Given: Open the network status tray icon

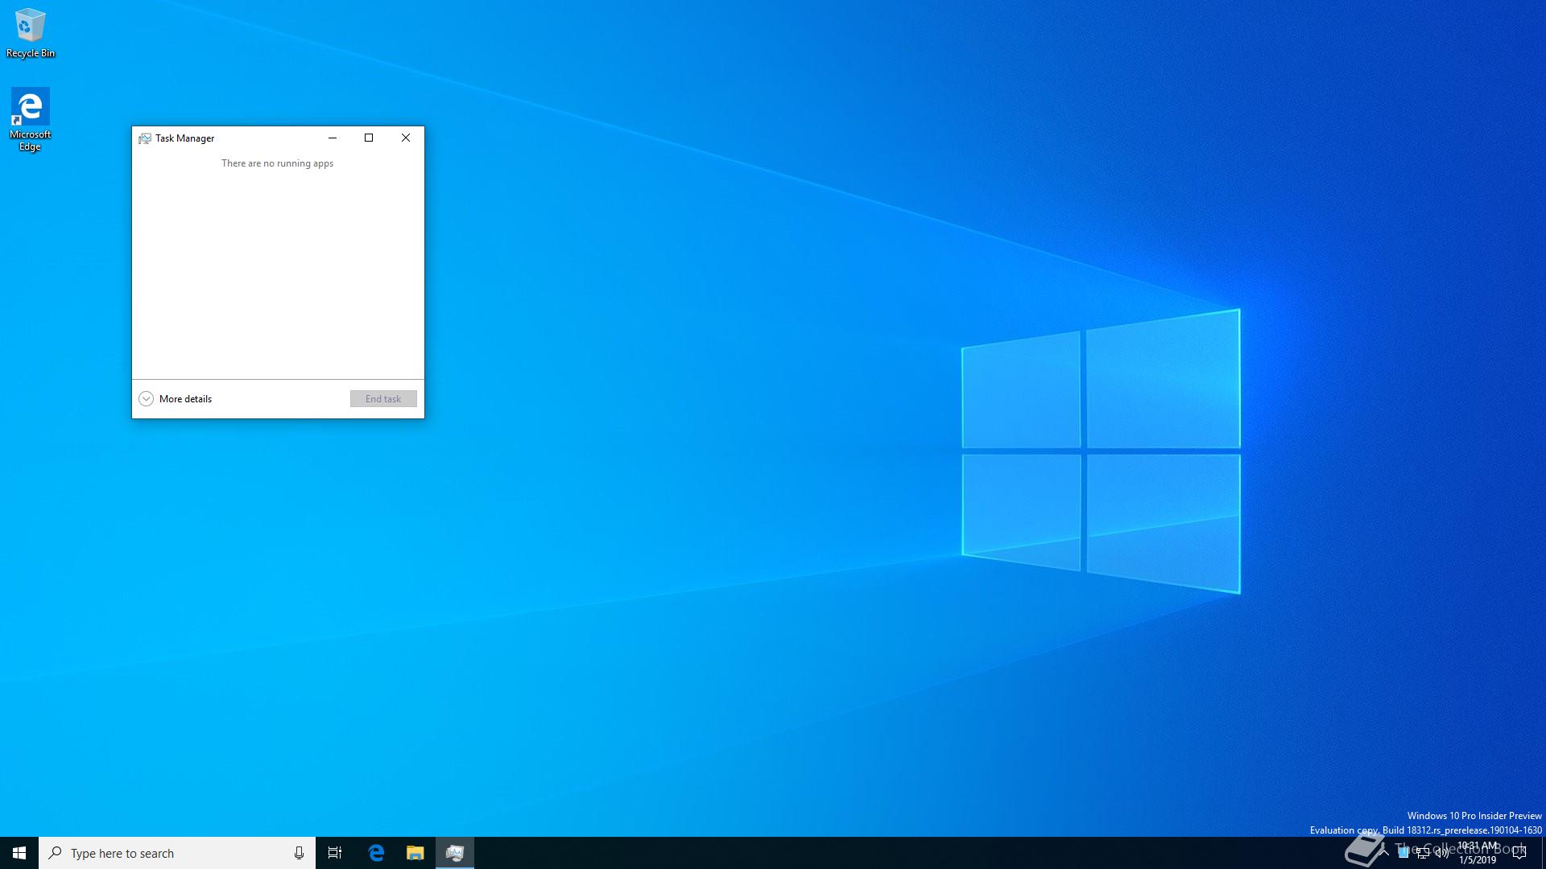Looking at the screenshot, I should click(x=1423, y=853).
